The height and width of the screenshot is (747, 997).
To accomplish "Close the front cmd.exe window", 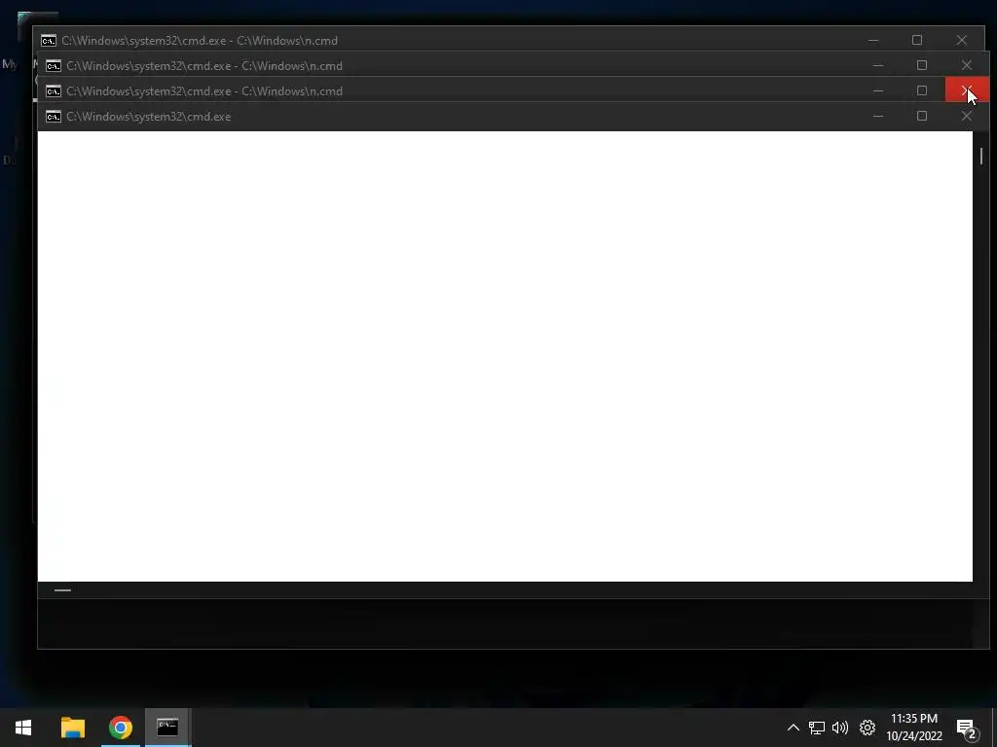I will 967,117.
